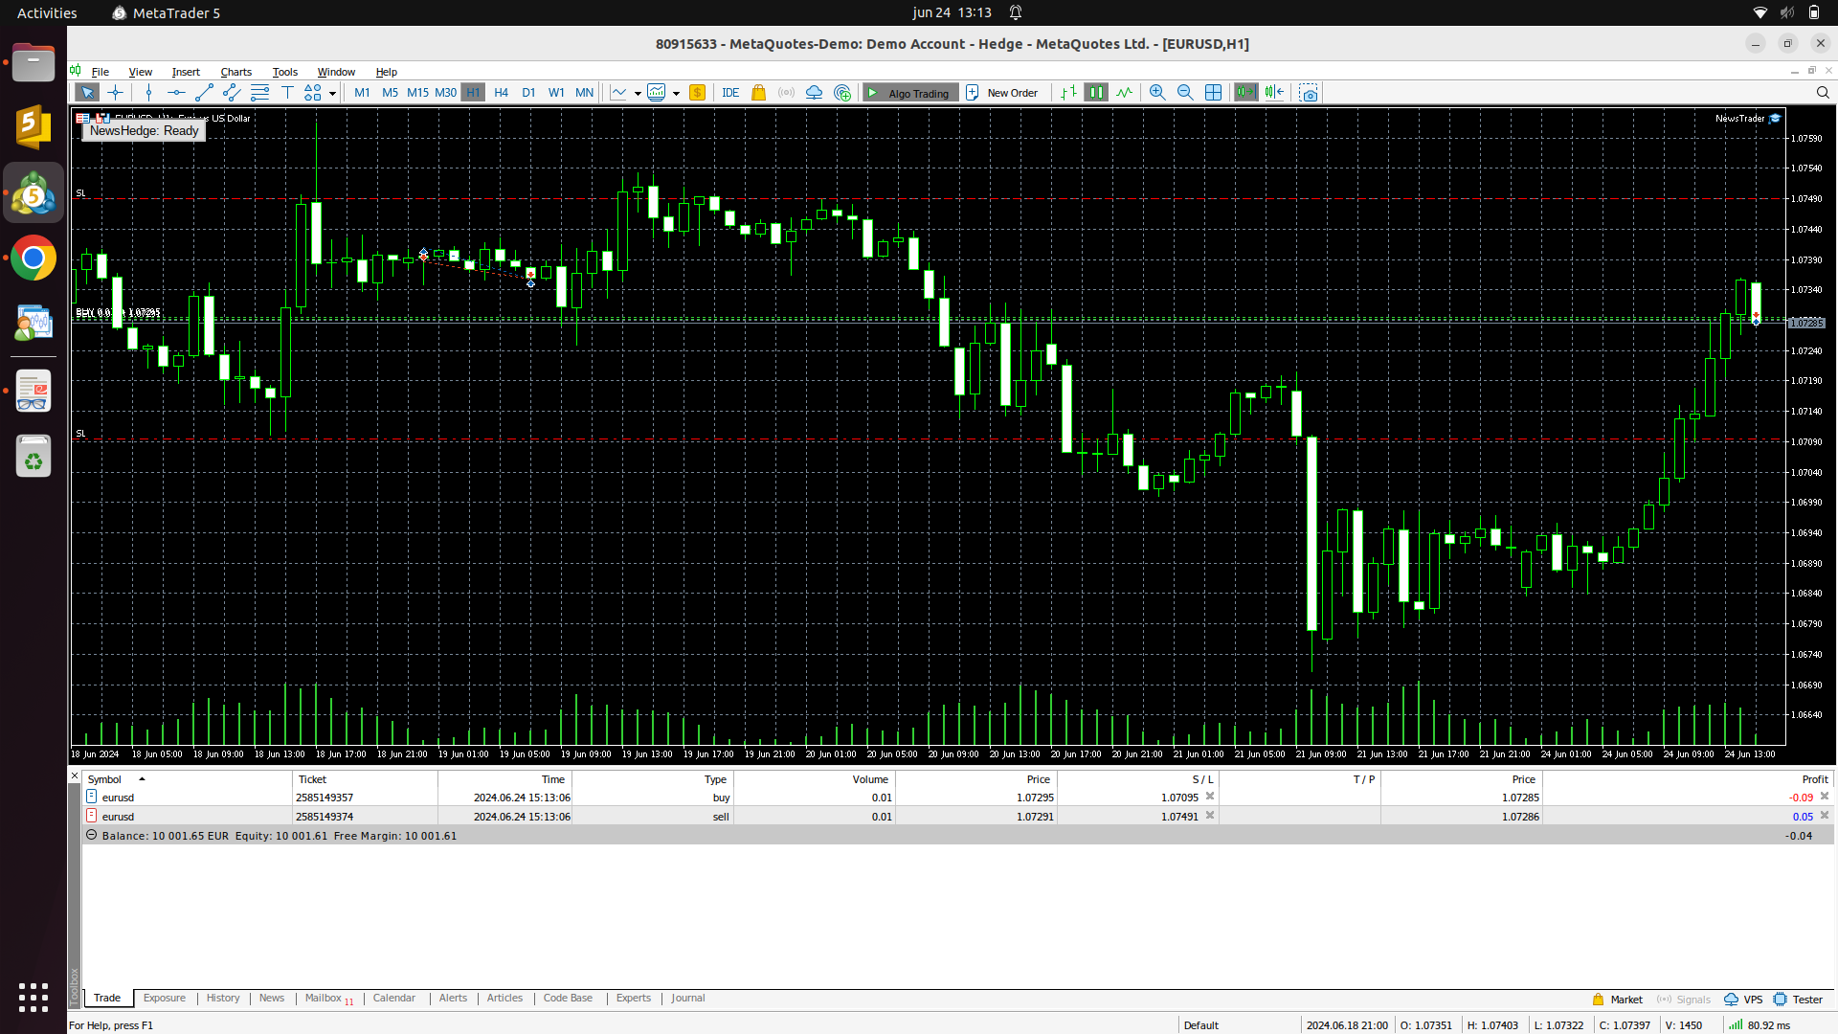Draw a horizontal line on chart
Image resolution: width=1838 pixels, height=1034 pixels.
176,93
